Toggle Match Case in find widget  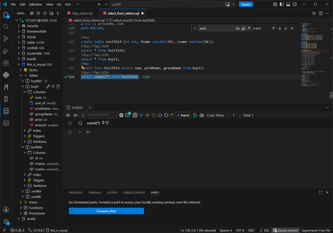(x=238, y=28)
